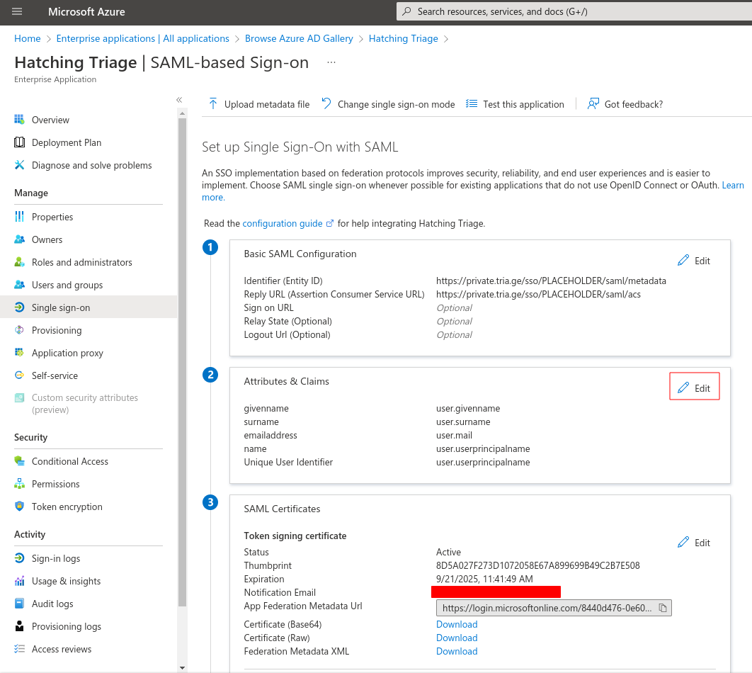Click the Upload metadata file icon
This screenshot has width=752, height=673.
pyautogui.click(x=212, y=104)
